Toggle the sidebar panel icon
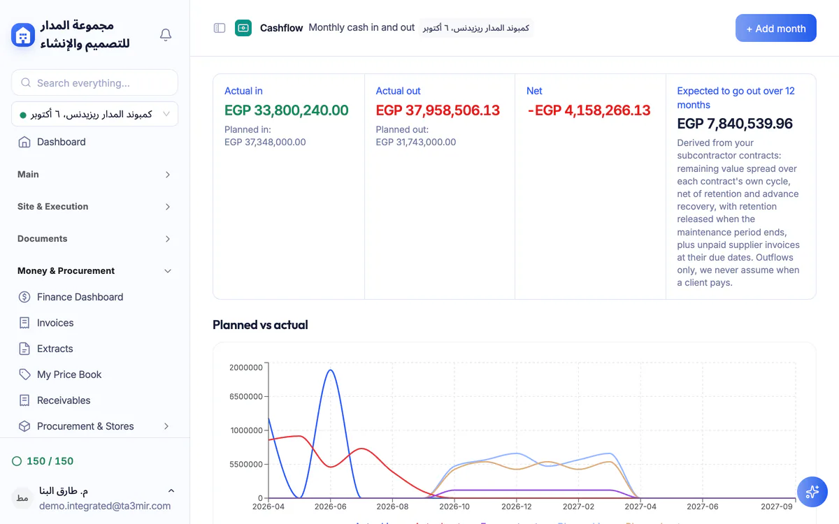This screenshot has height=524, width=839. point(220,28)
